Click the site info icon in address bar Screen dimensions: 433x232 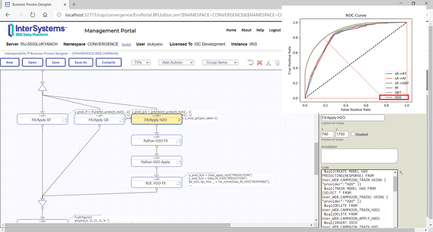59,15
